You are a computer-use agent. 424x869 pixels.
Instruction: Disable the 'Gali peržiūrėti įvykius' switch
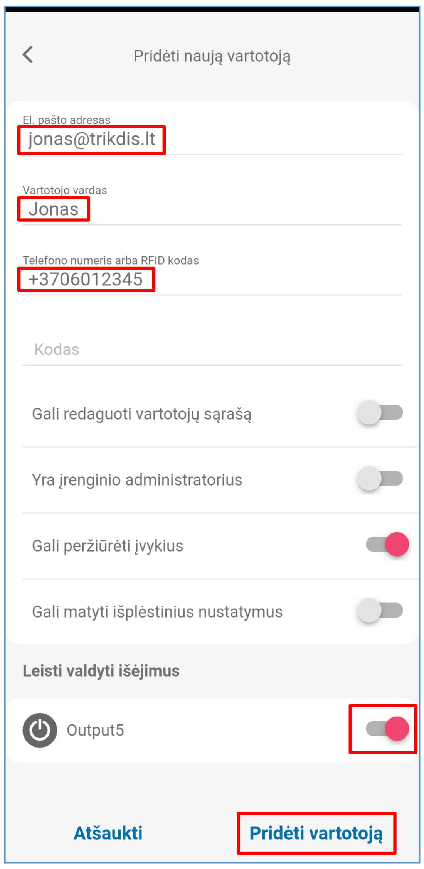tap(387, 545)
